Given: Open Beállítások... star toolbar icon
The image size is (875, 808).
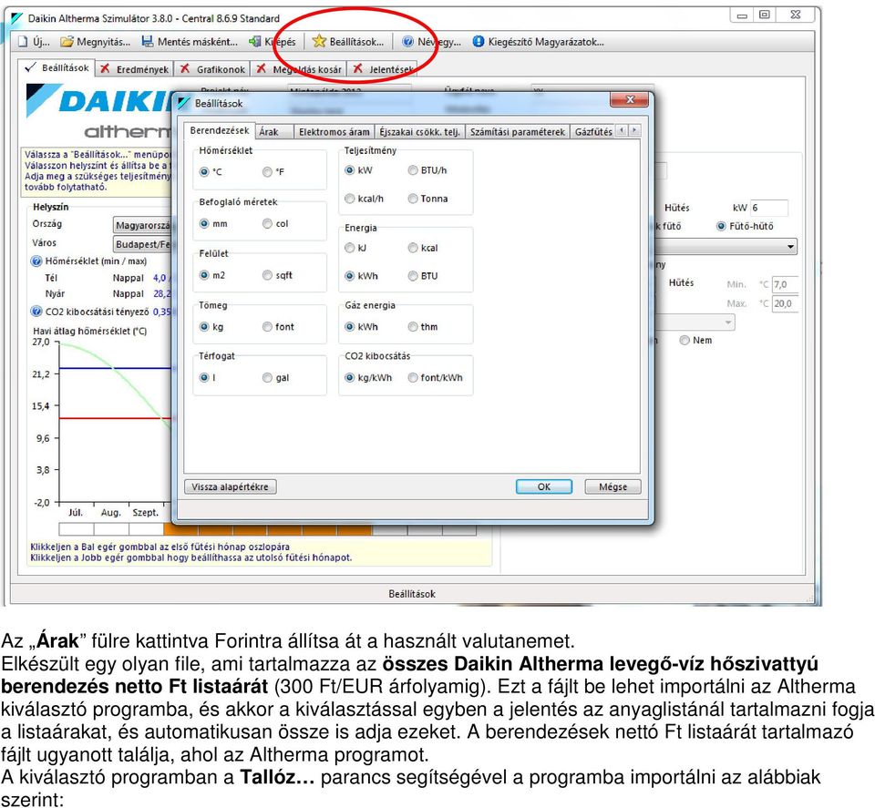Looking at the screenshot, I should click(x=319, y=41).
